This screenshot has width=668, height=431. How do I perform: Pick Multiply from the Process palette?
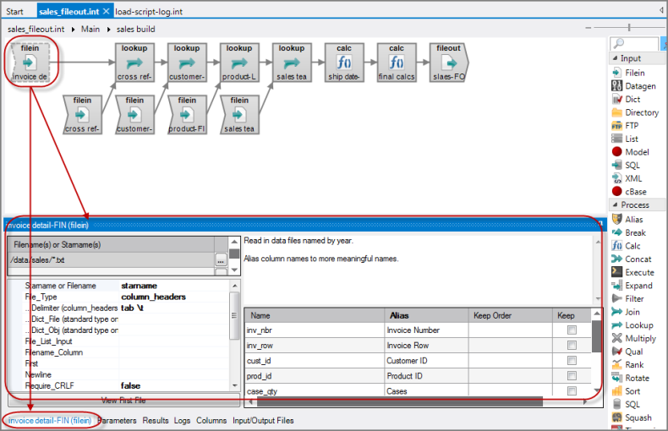pyautogui.click(x=634, y=338)
